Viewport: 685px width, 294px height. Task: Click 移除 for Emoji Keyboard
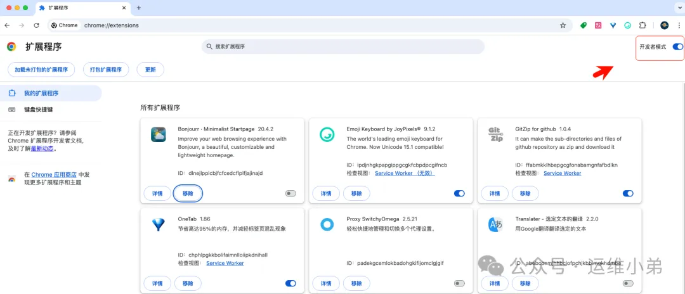click(x=356, y=194)
